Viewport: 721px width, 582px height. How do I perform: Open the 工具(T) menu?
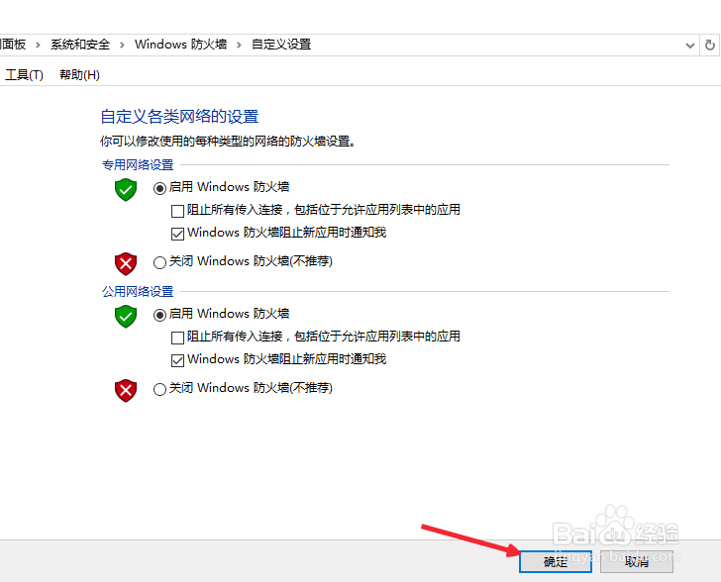click(24, 74)
